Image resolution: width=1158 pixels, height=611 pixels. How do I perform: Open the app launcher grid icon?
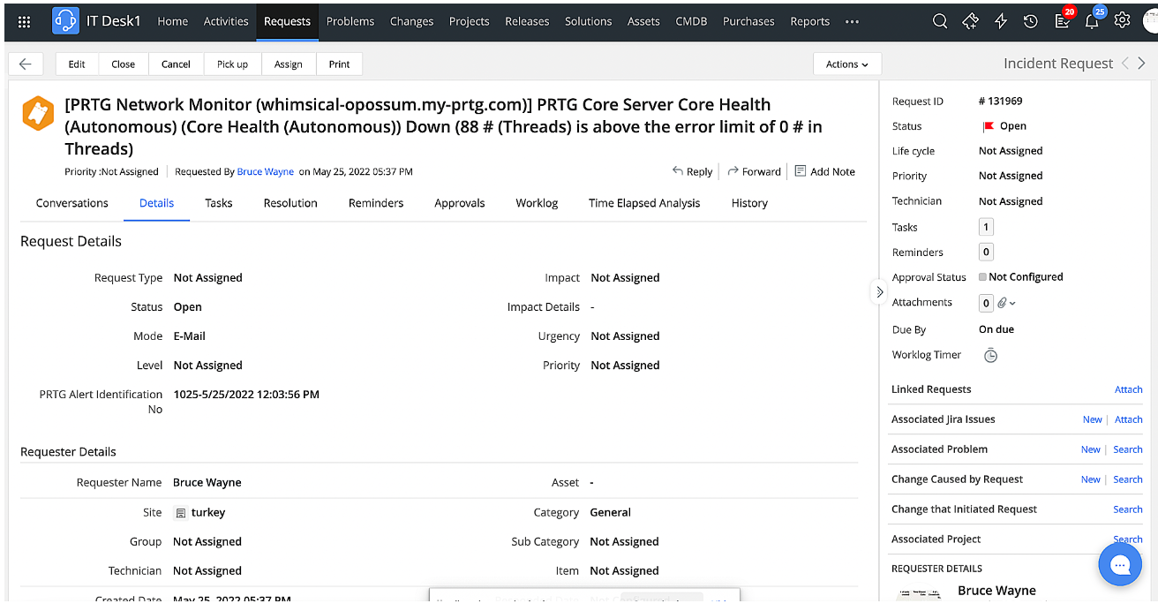24,21
